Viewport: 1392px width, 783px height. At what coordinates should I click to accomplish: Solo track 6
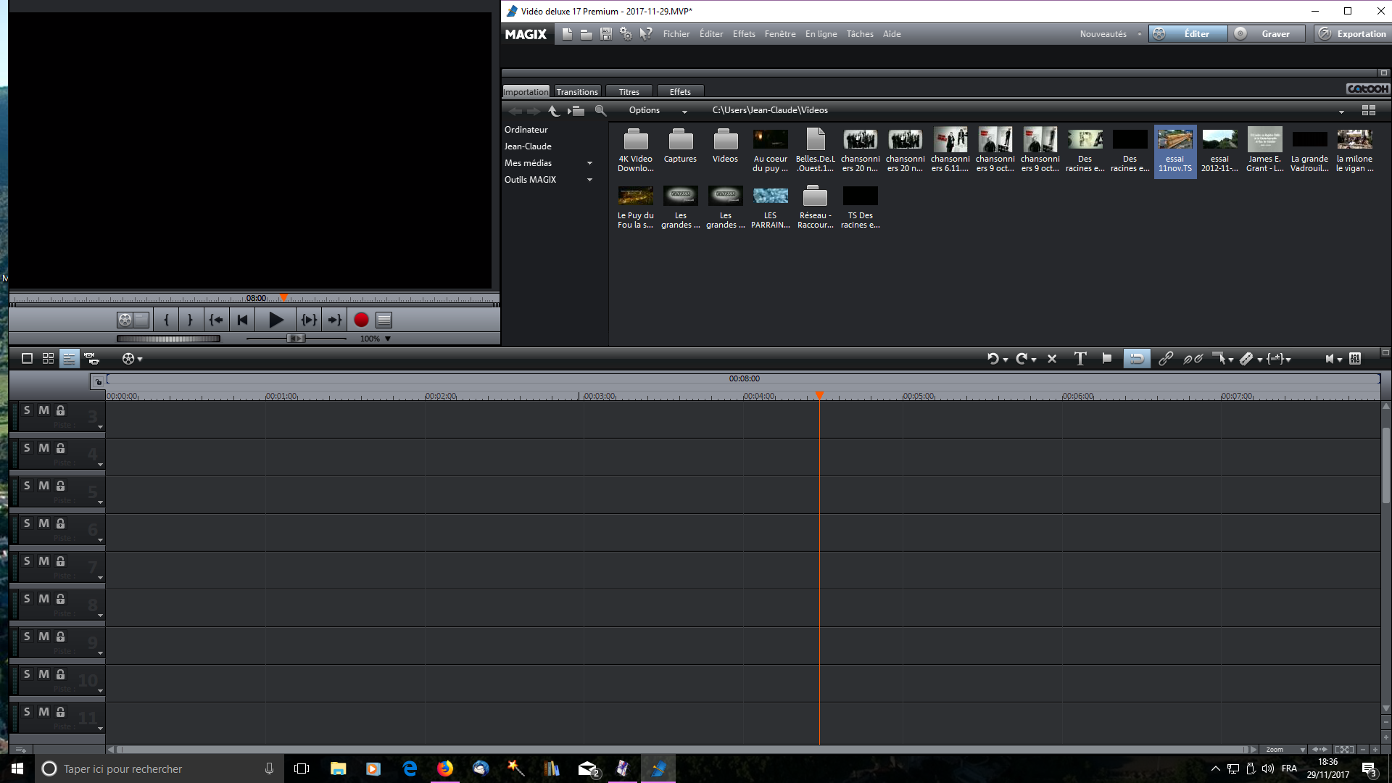point(27,523)
